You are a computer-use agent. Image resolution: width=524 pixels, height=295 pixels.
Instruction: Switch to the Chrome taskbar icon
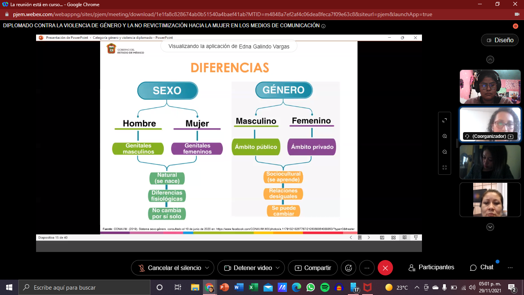click(x=209, y=287)
